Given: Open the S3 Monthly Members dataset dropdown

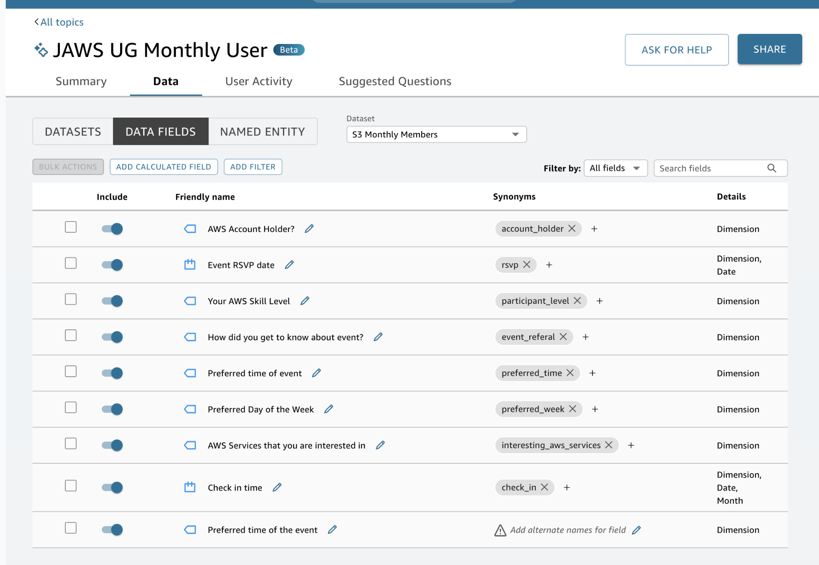Looking at the screenshot, I should click(436, 134).
